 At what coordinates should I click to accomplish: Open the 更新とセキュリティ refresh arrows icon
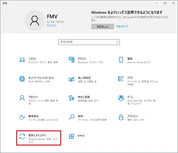tap(22, 136)
